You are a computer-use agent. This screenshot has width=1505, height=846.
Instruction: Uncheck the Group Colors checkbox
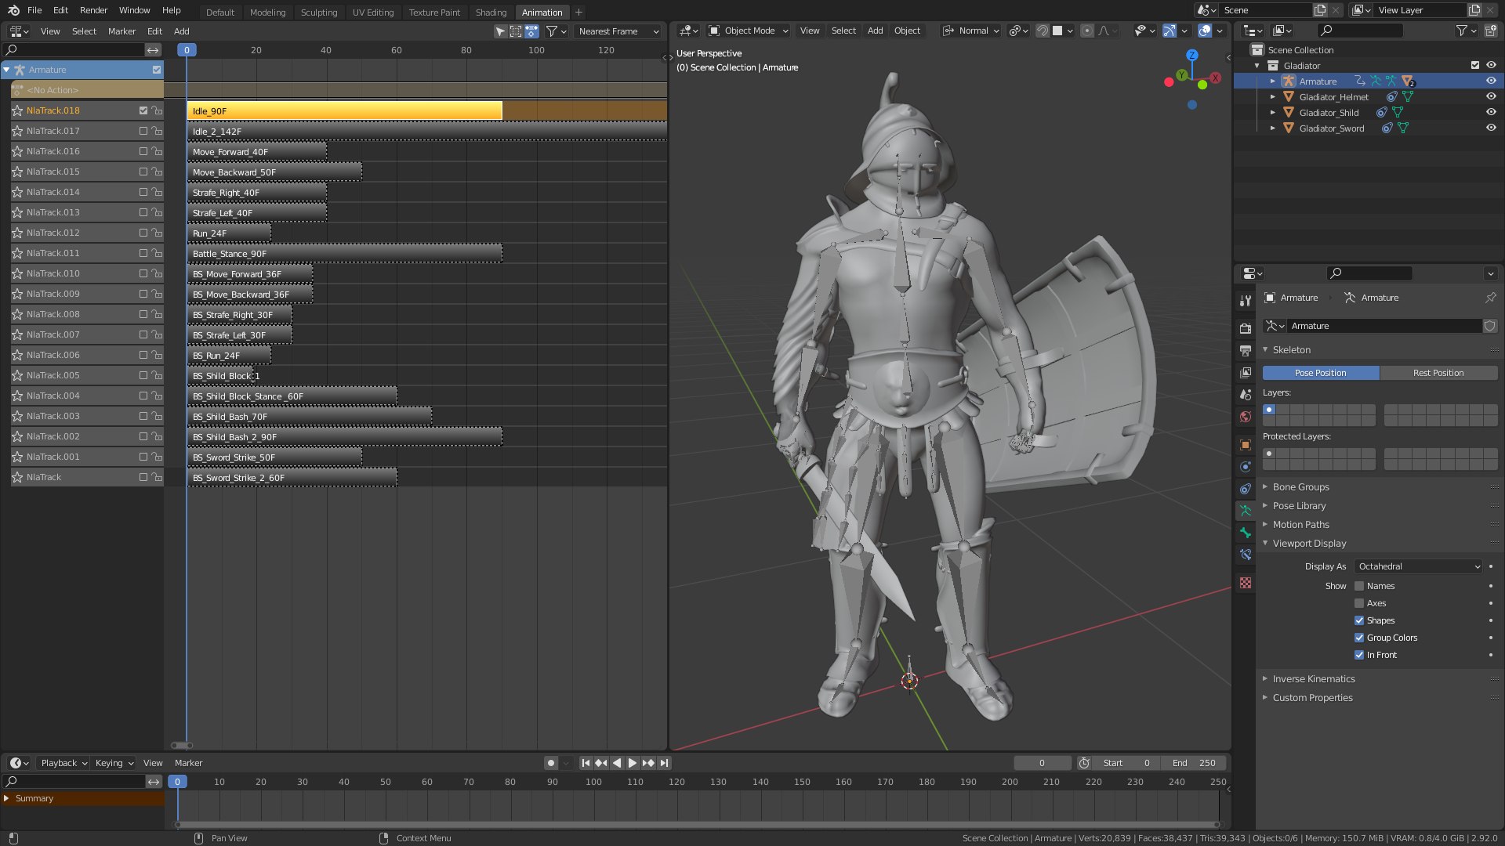point(1359,638)
